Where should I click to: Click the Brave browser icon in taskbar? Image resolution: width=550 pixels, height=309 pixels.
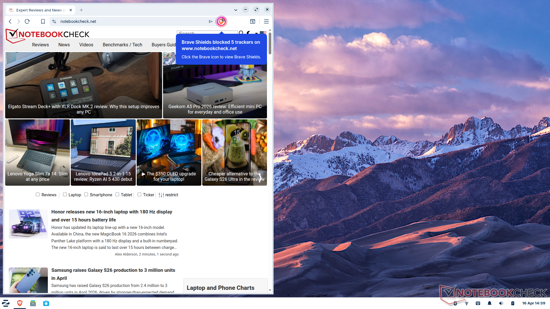tap(20, 303)
